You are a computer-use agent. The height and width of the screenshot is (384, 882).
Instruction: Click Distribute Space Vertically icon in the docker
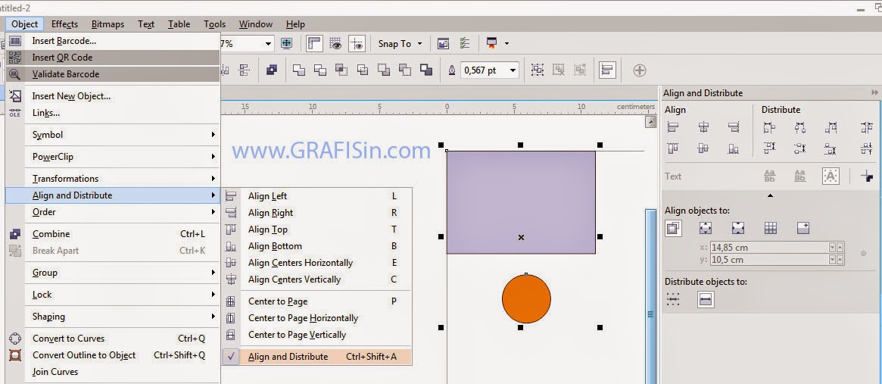(867, 148)
